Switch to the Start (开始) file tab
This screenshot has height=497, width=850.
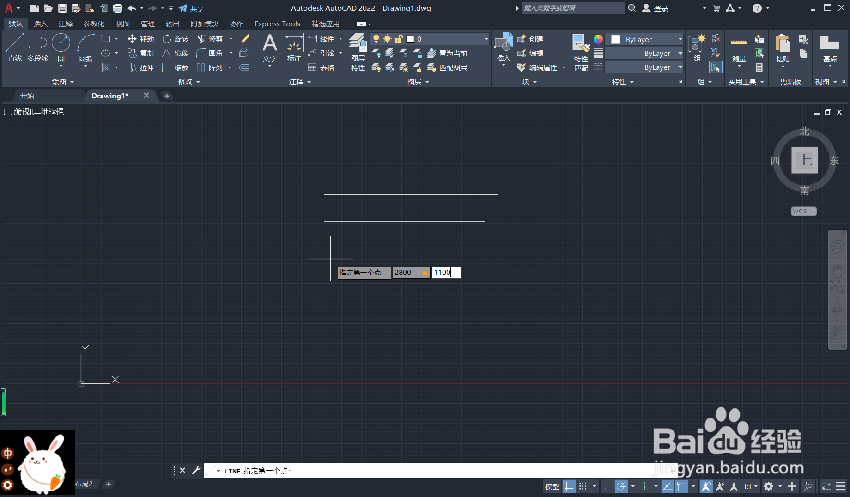click(27, 96)
